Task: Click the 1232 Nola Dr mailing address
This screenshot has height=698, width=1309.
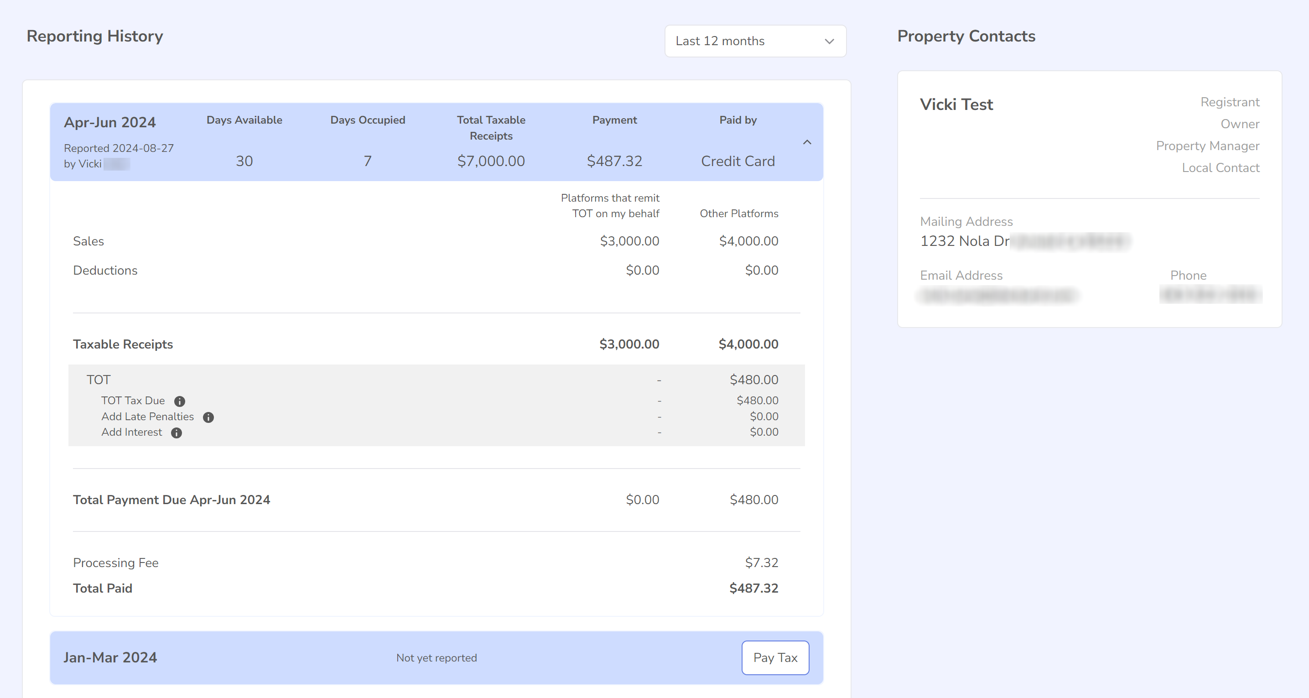Action: tap(965, 241)
